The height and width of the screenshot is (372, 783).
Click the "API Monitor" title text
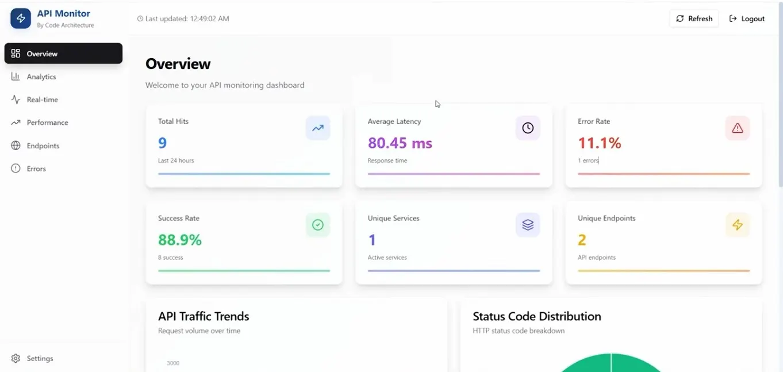(64, 13)
